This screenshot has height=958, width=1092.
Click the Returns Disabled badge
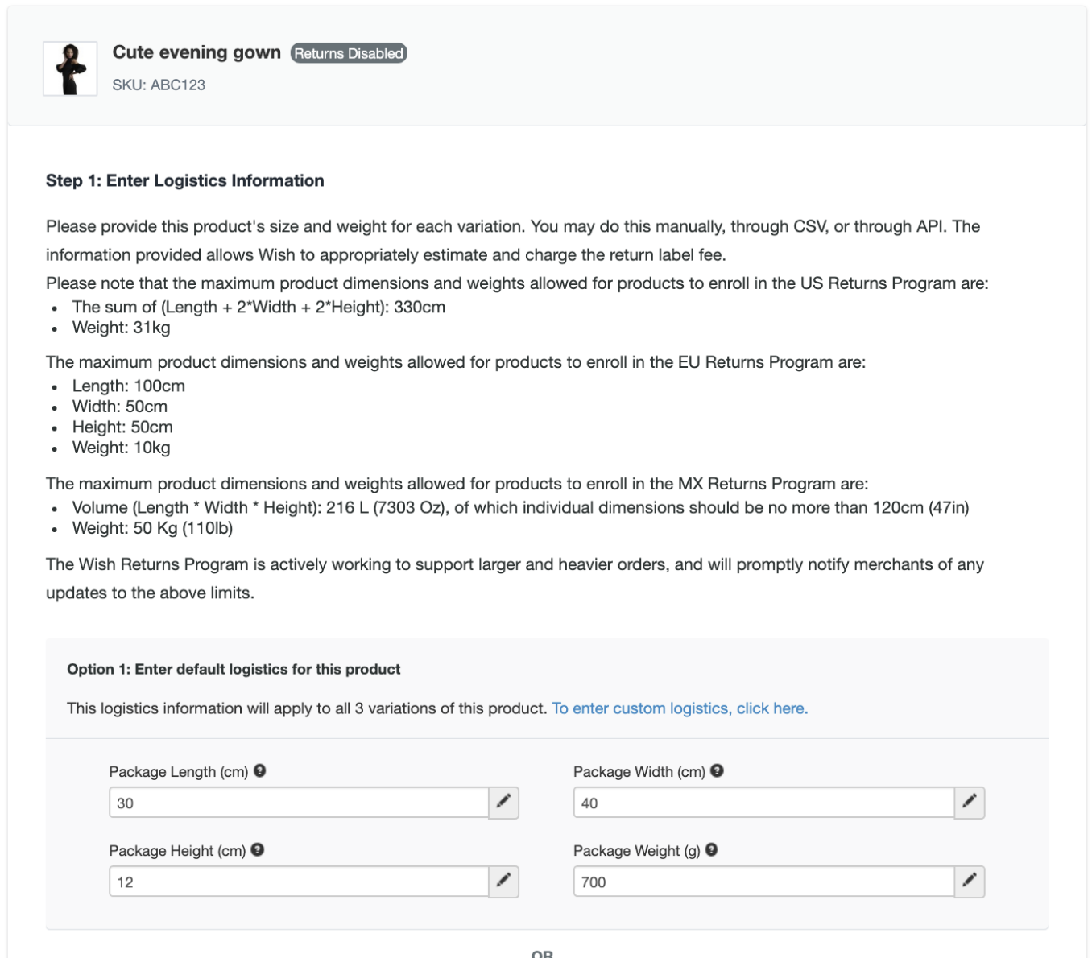[x=349, y=53]
